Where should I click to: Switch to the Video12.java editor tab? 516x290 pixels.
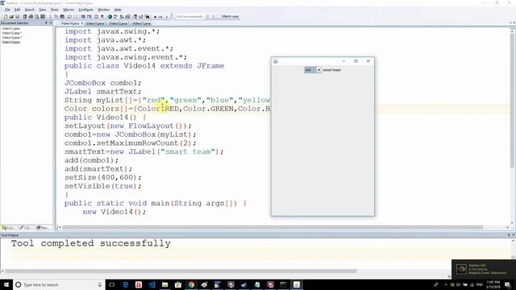119,23
